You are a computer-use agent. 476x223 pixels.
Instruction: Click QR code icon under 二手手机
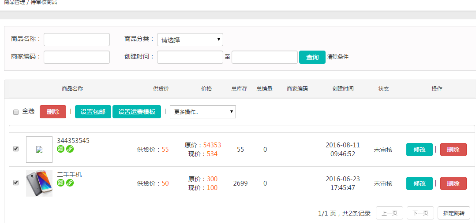(61, 183)
